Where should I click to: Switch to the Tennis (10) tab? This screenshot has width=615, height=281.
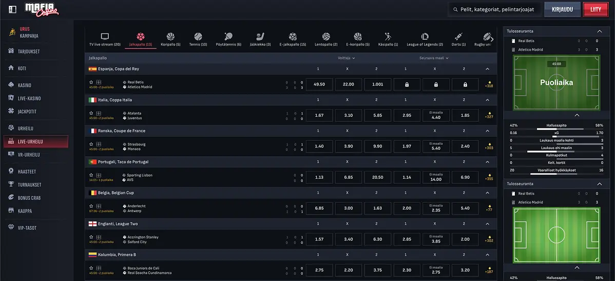[198, 39]
